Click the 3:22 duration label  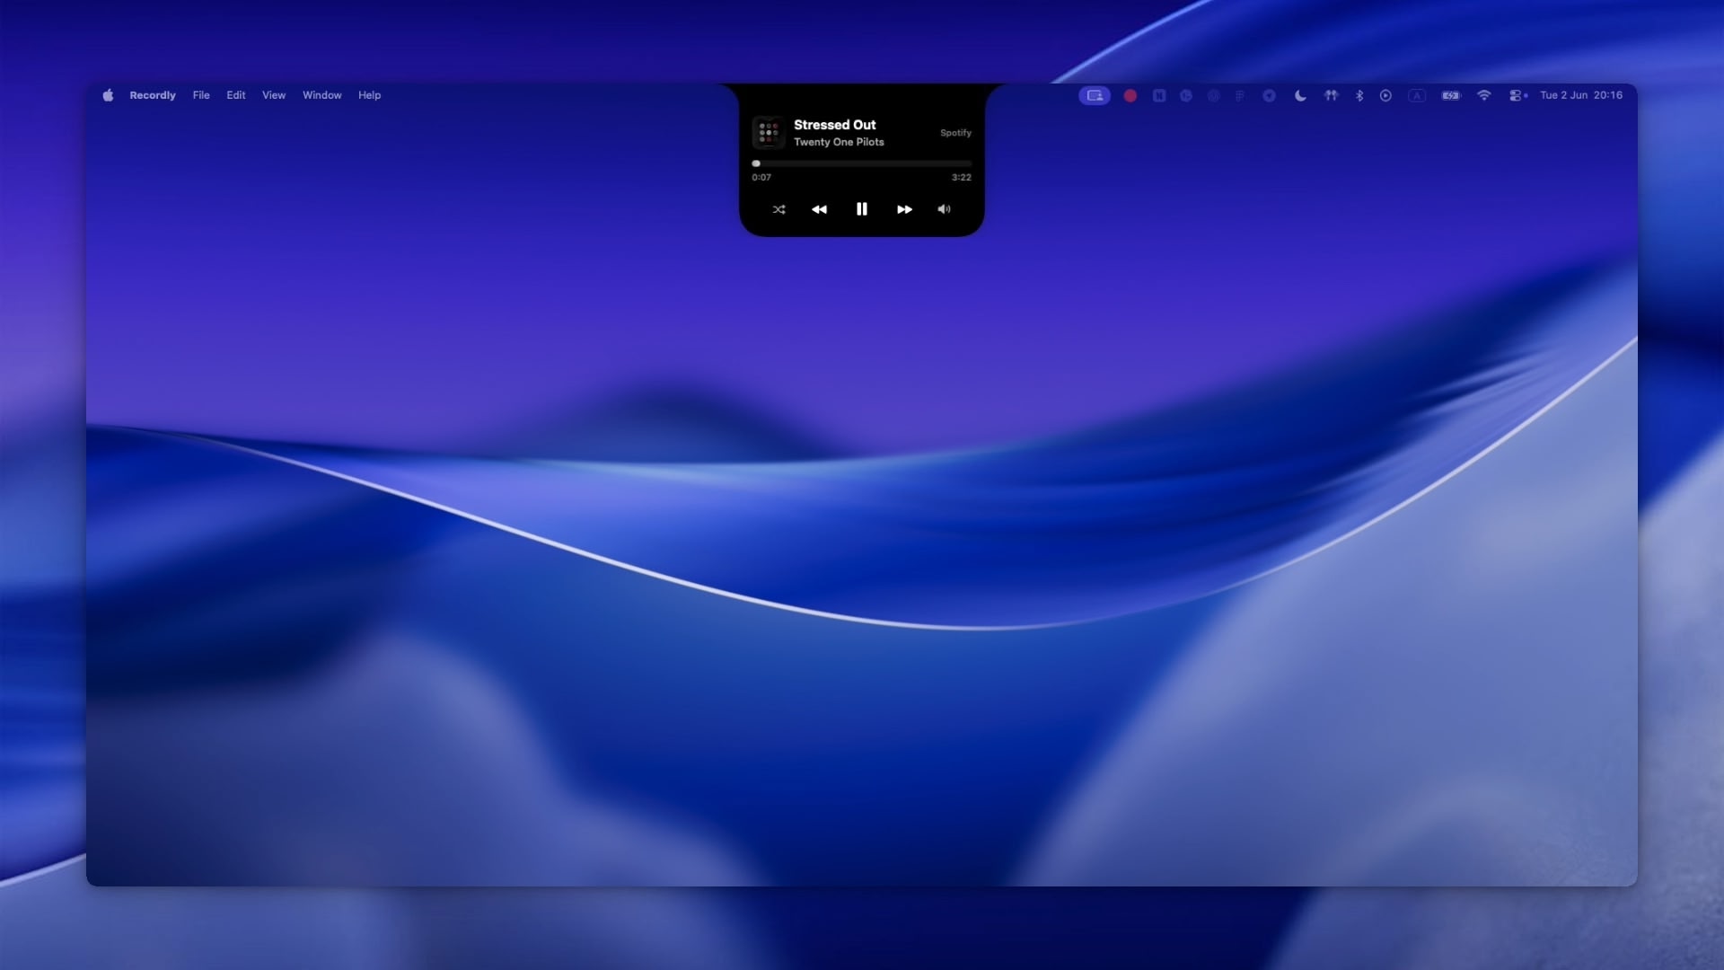pyautogui.click(x=962, y=178)
